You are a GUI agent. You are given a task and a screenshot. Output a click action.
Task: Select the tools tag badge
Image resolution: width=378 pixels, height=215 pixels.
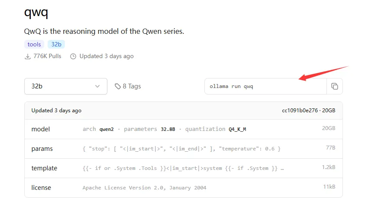point(34,44)
